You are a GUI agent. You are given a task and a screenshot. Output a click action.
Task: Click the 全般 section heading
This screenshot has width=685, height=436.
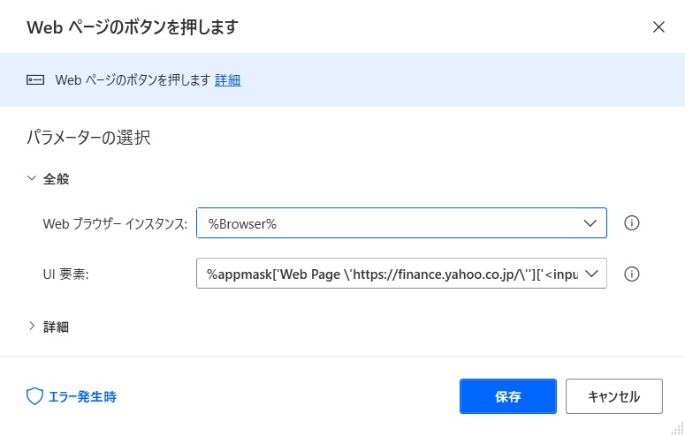pos(56,179)
